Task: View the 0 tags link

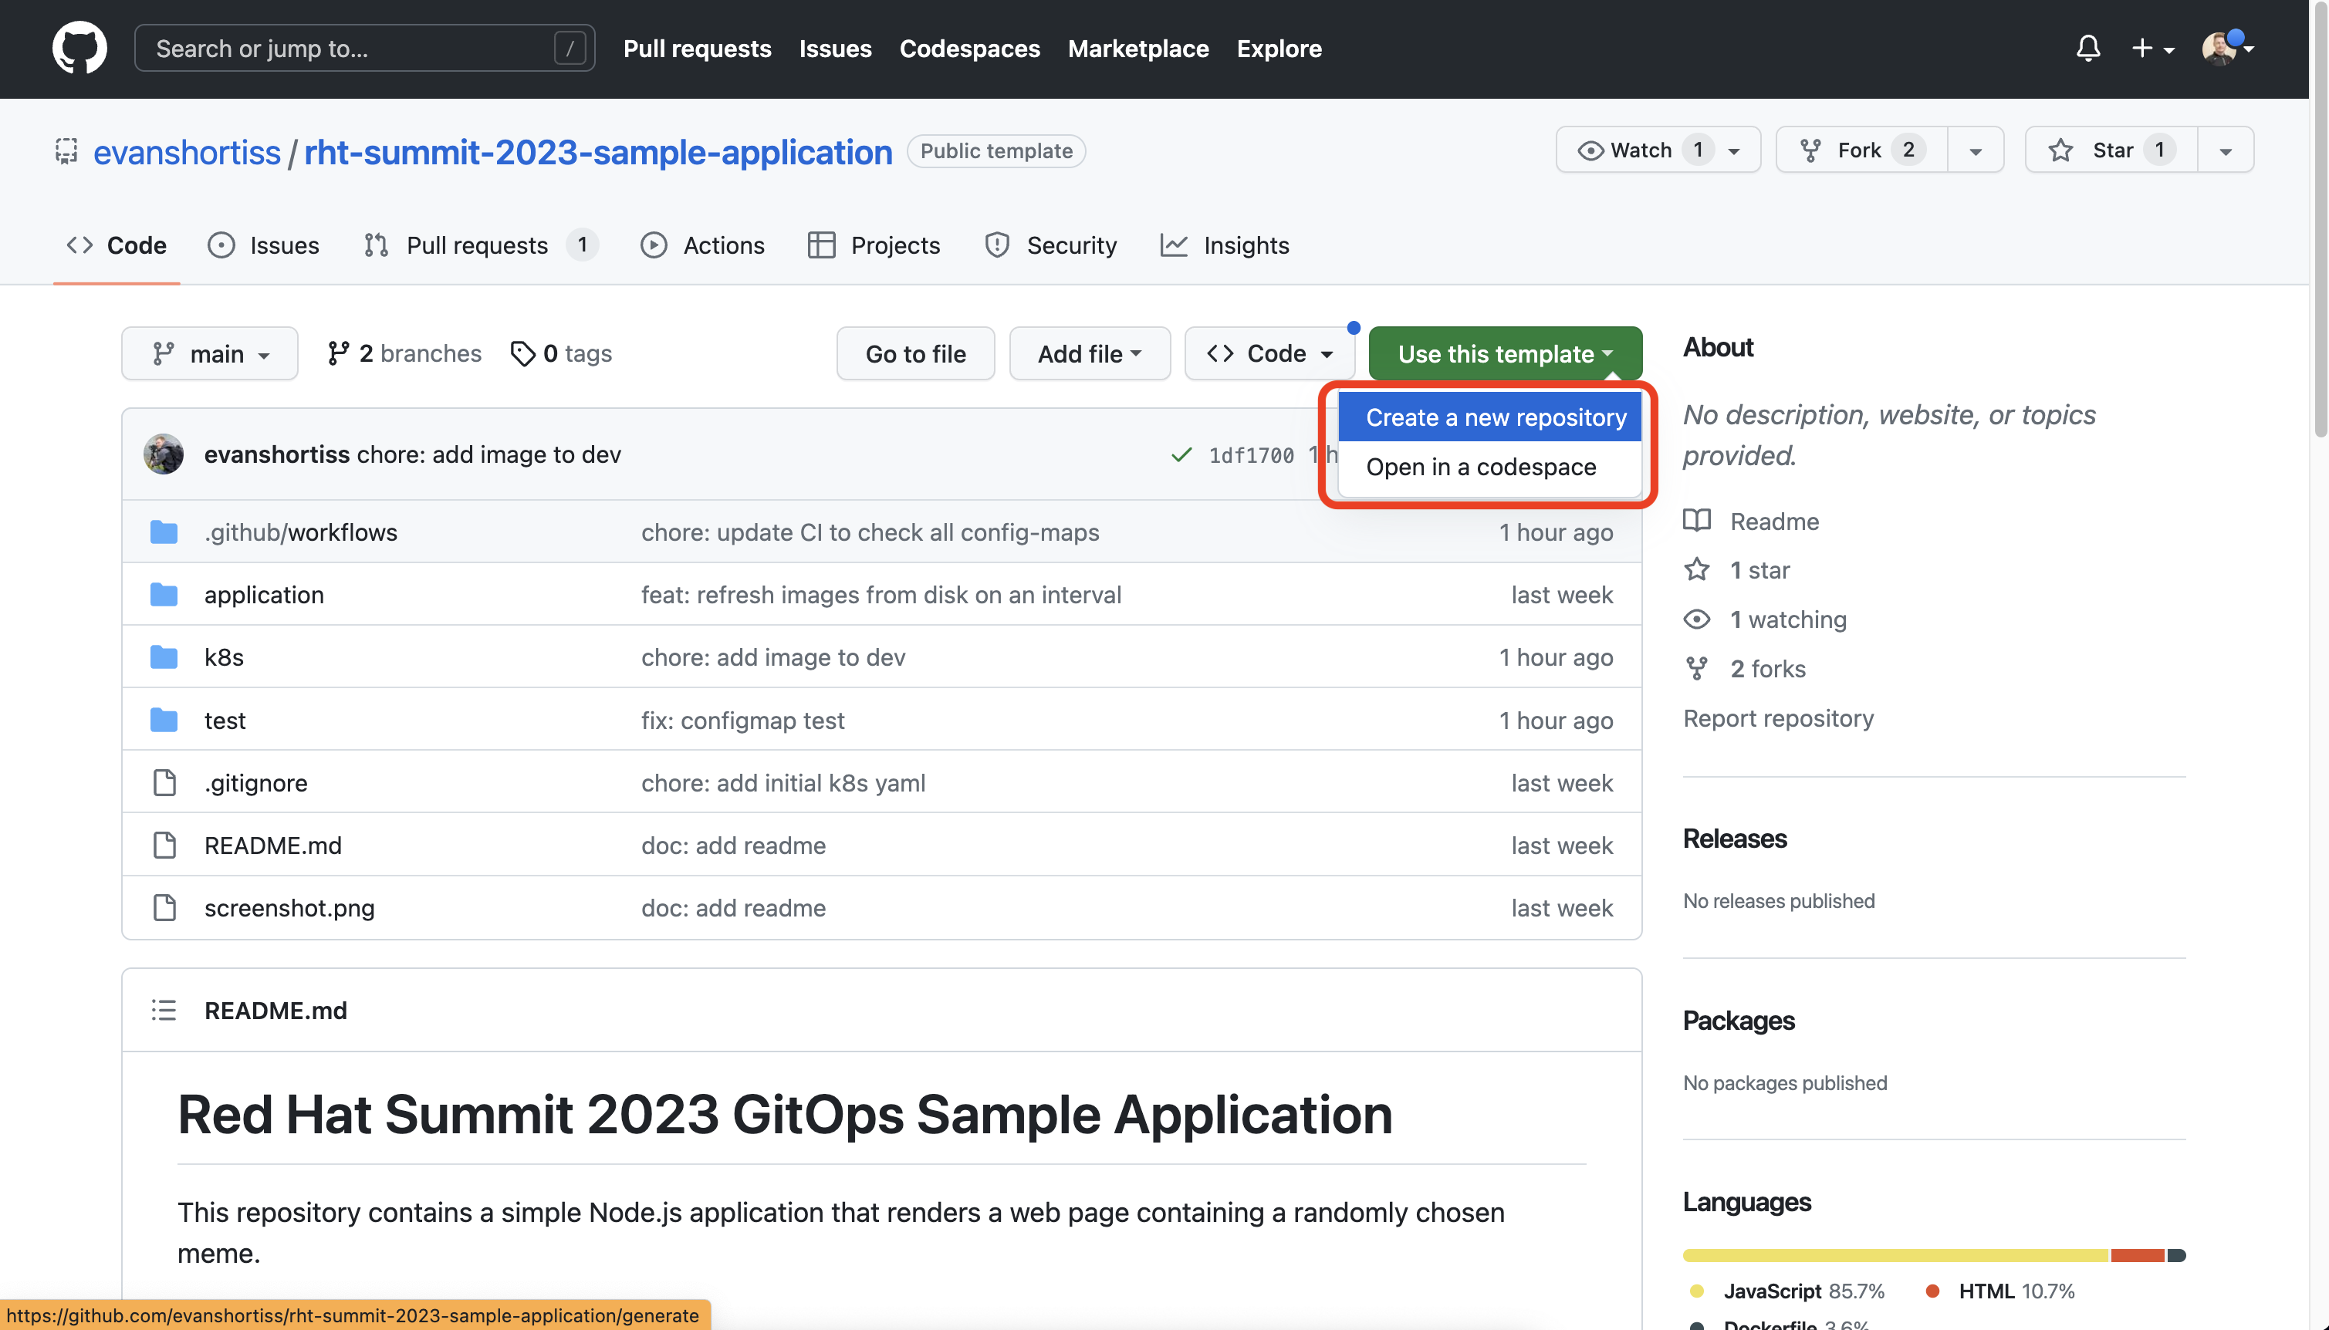Action: [561, 353]
